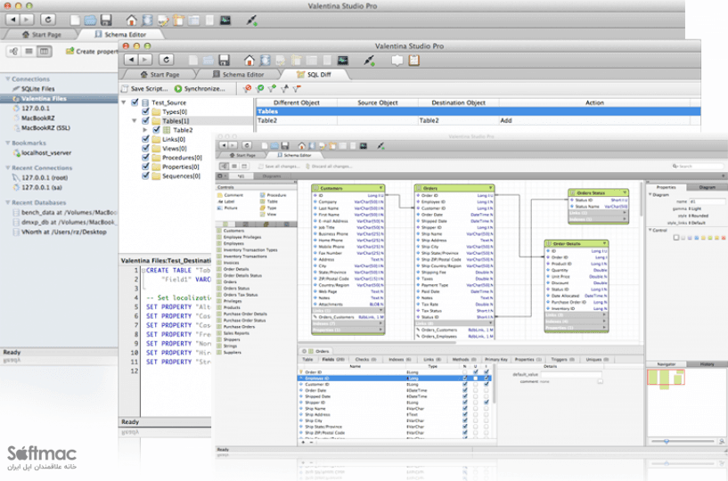Click the green-plus filter icon in the SQL Diff toolbar

(272, 88)
